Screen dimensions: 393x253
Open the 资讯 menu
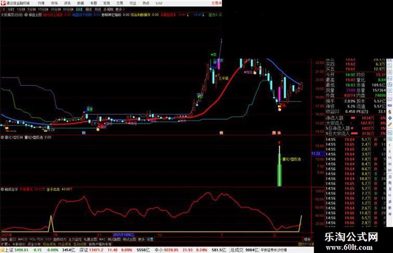(67, 3)
